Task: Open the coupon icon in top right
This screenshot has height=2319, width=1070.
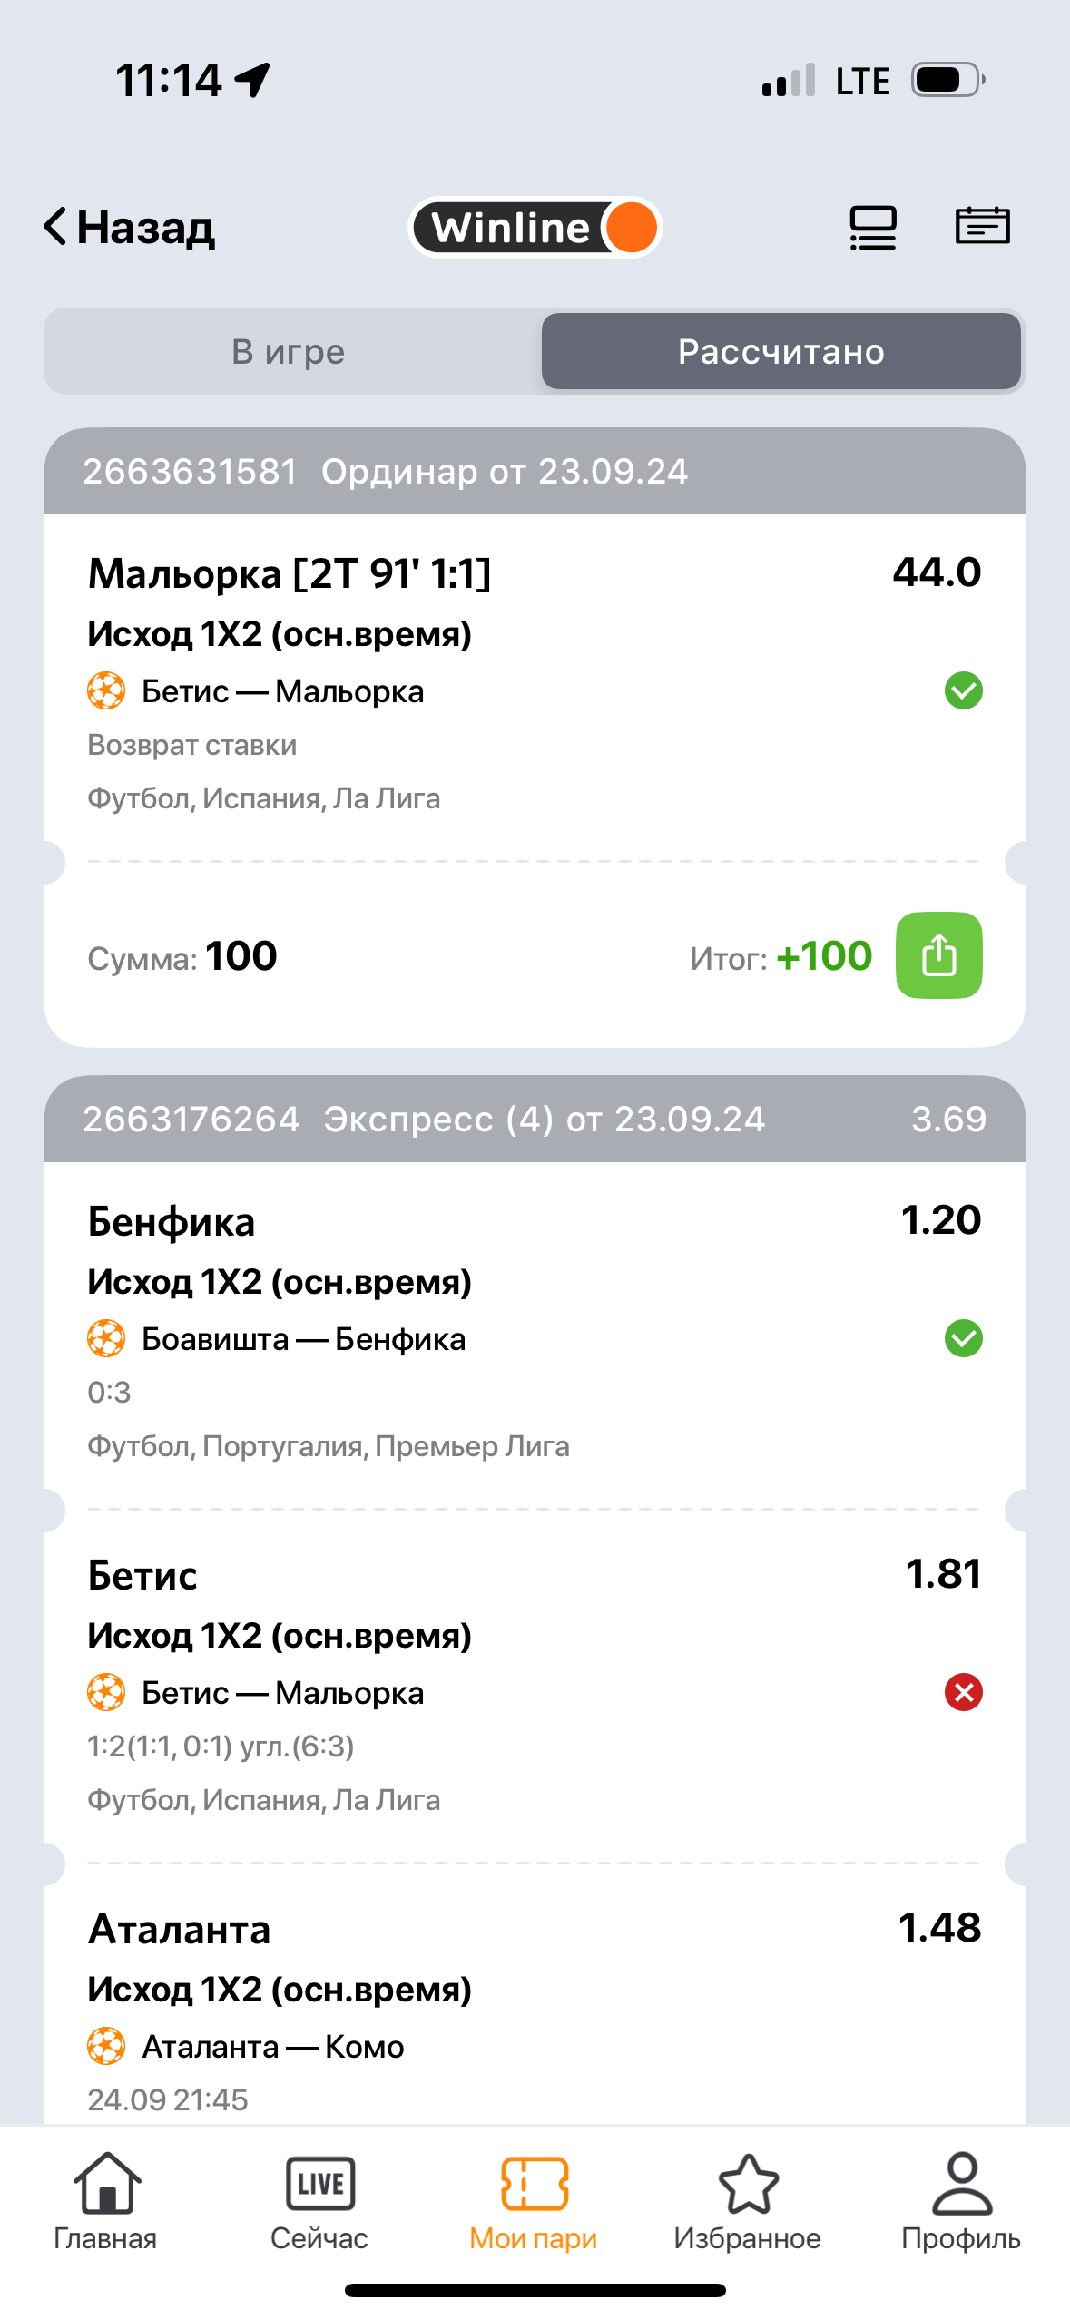Action: (x=982, y=227)
